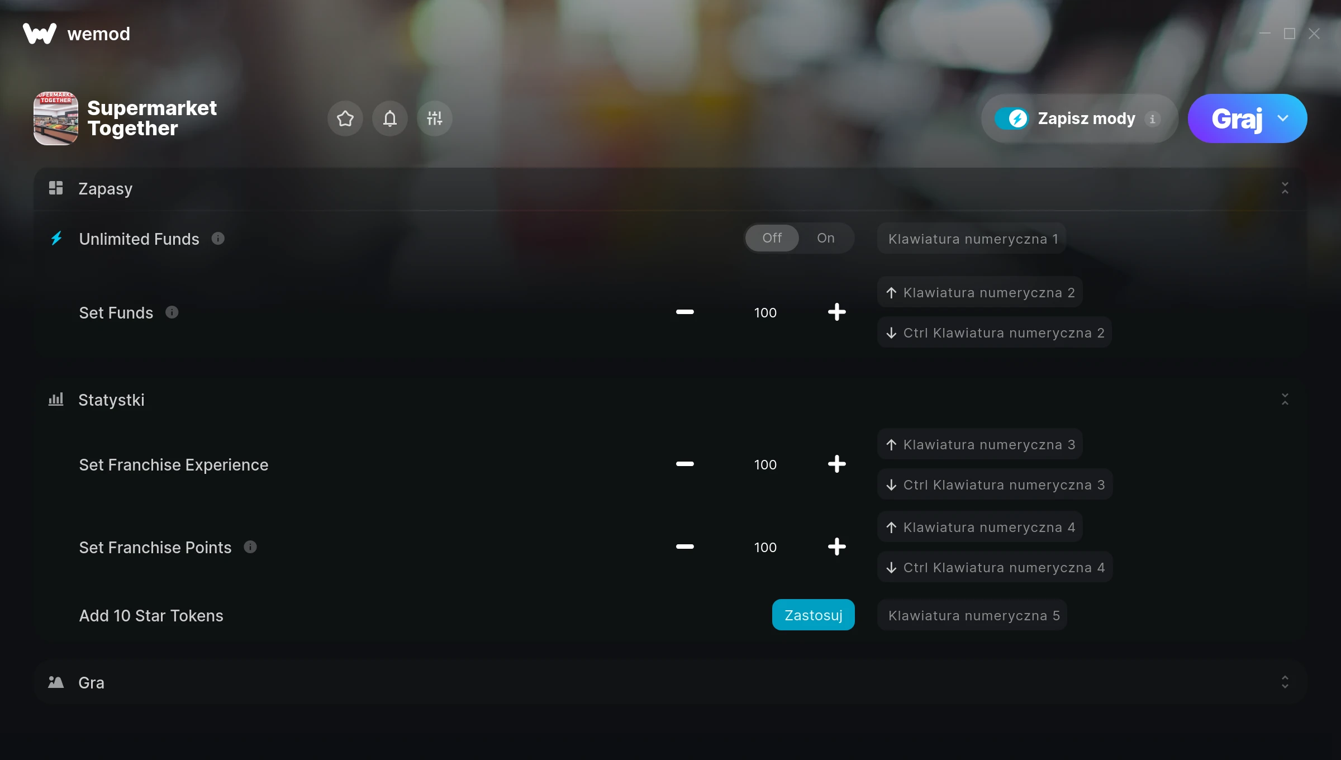Click the WeMod logo icon
This screenshot has width=1341, height=760.
tap(40, 34)
